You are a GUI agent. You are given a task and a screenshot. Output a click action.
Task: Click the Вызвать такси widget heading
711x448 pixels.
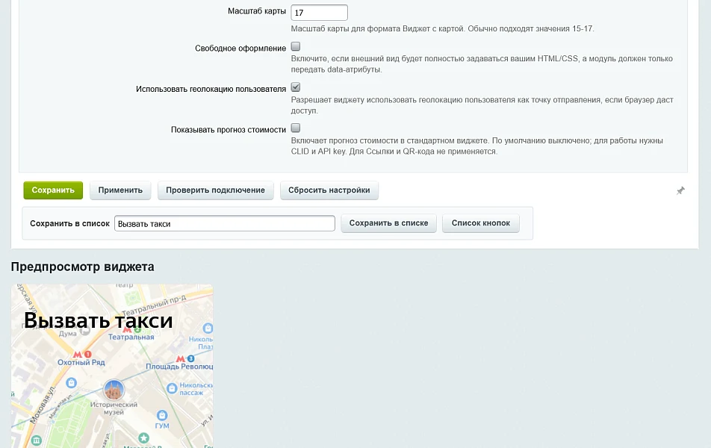[x=99, y=320]
